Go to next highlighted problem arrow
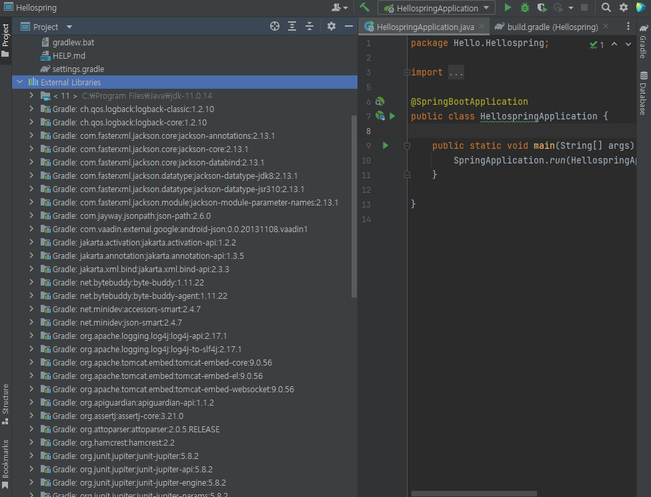 tap(628, 44)
